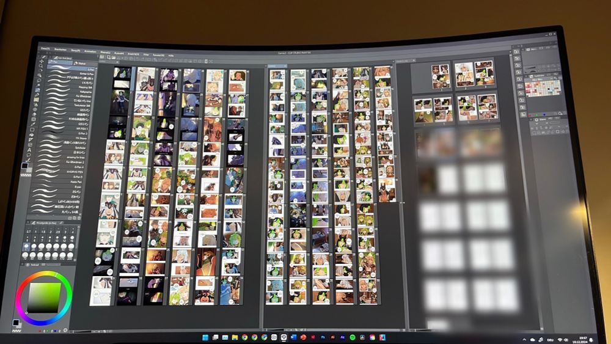Choose the Mapping-Stift brush
Screen dimensions: 611x344
click(68, 87)
